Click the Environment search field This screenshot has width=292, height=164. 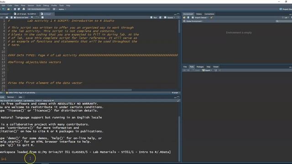[283, 21]
